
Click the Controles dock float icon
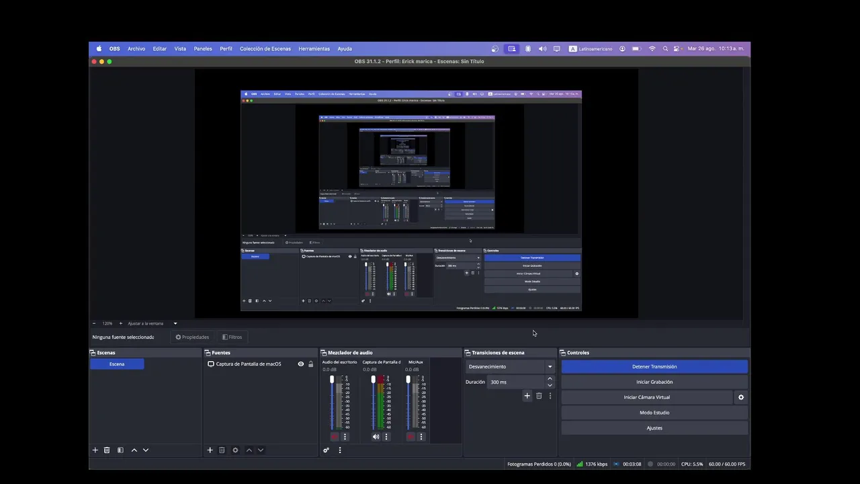(563, 353)
